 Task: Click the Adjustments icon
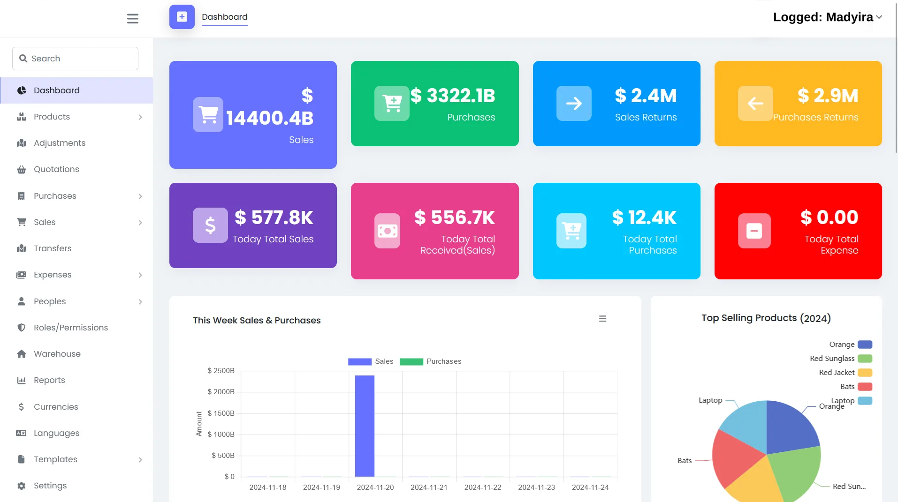22,143
